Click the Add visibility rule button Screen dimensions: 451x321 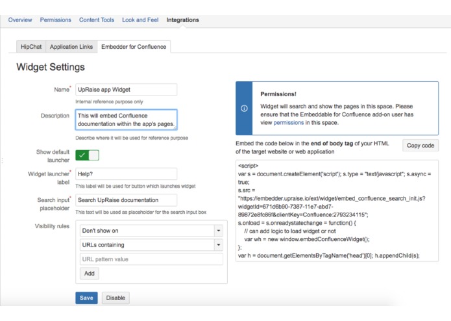90,274
